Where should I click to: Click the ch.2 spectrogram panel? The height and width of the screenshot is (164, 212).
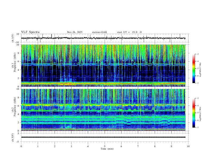(x=103, y=110)
